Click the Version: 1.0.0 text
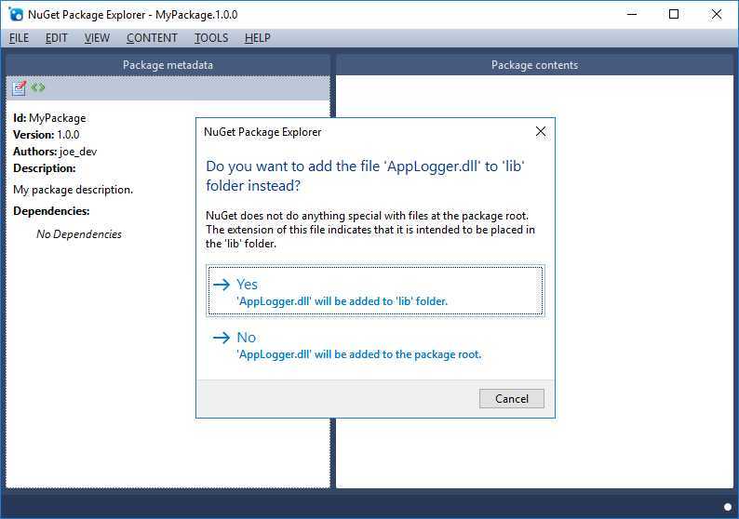This screenshot has height=519, width=739. pyautogui.click(x=47, y=135)
